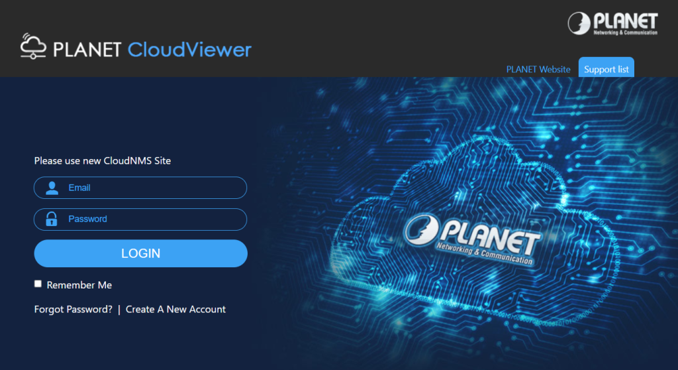The height and width of the screenshot is (370, 678).
Task: Click the cloud icon beside PLANET CloudViewer
Action: [33, 47]
